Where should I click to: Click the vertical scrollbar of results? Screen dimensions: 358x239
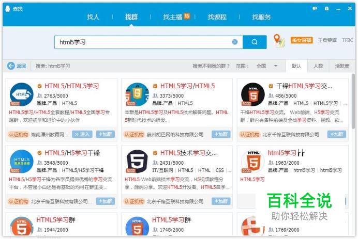(x=353, y=101)
